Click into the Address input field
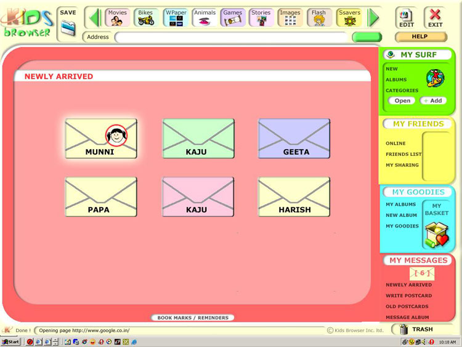462x347 pixels. (232, 38)
